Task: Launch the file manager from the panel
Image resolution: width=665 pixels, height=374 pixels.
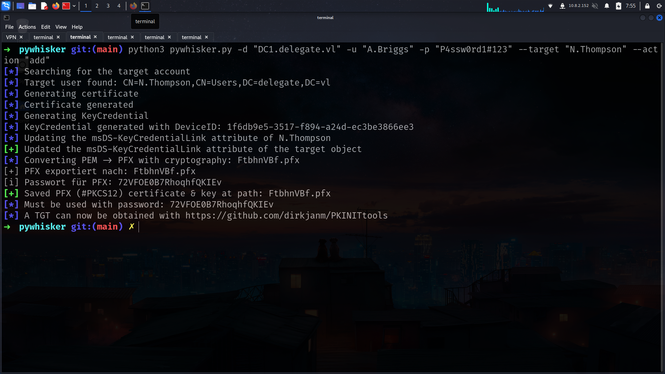Action: tap(32, 6)
